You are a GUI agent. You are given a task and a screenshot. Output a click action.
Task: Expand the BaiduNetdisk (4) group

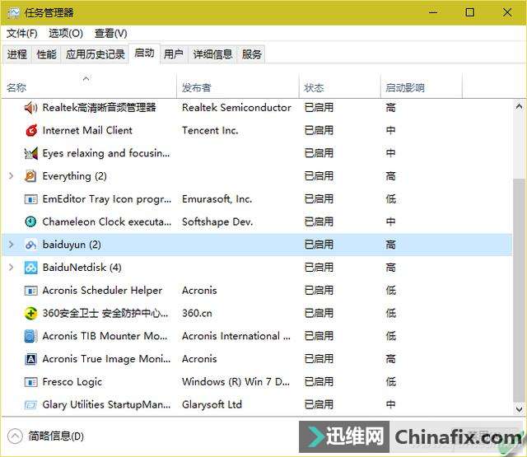tap(11, 268)
